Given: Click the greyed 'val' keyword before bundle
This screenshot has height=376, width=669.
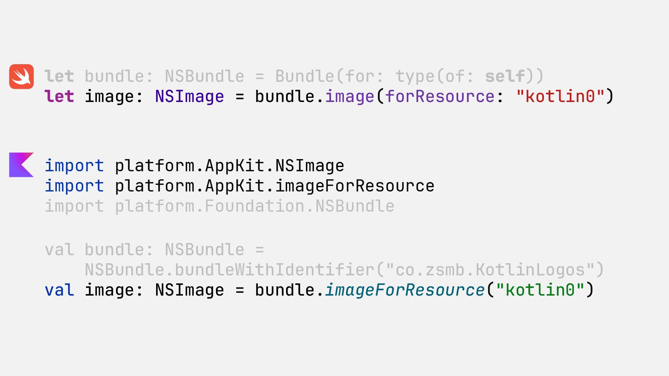Looking at the screenshot, I should point(59,250).
